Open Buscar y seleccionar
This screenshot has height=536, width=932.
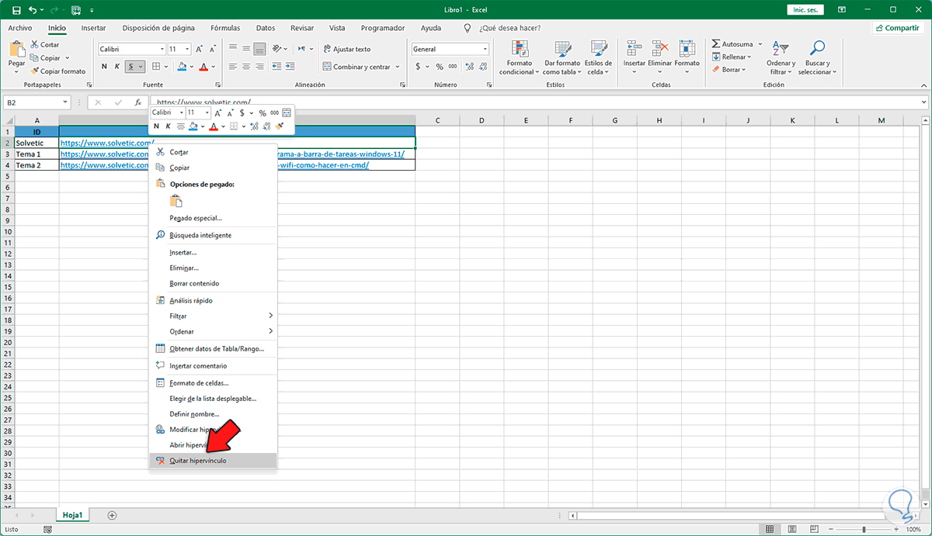[x=817, y=58]
